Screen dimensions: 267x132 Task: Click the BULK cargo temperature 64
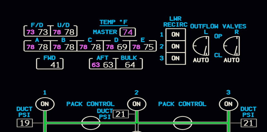coord(130,65)
